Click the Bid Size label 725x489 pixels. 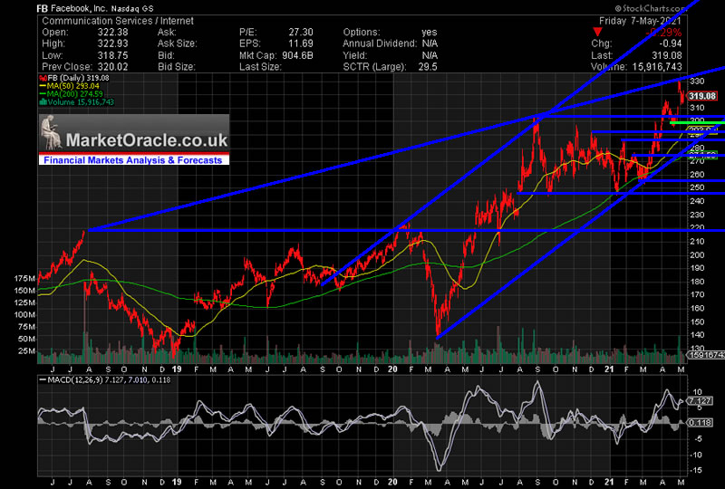pos(177,67)
